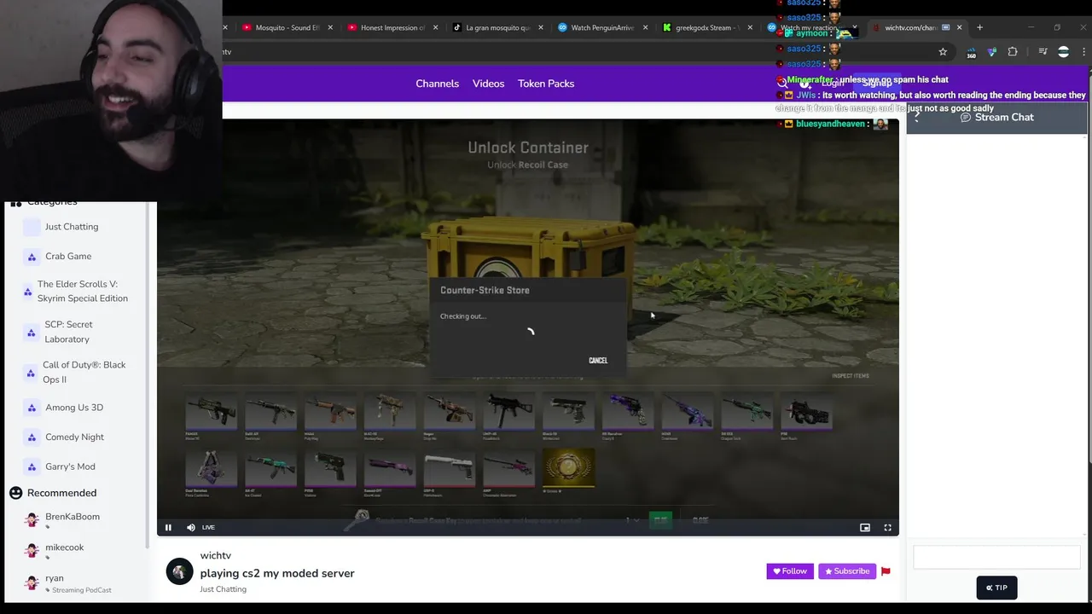This screenshot has width=1092, height=614.
Task: Open the Videos menu item
Action: point(488,84)
